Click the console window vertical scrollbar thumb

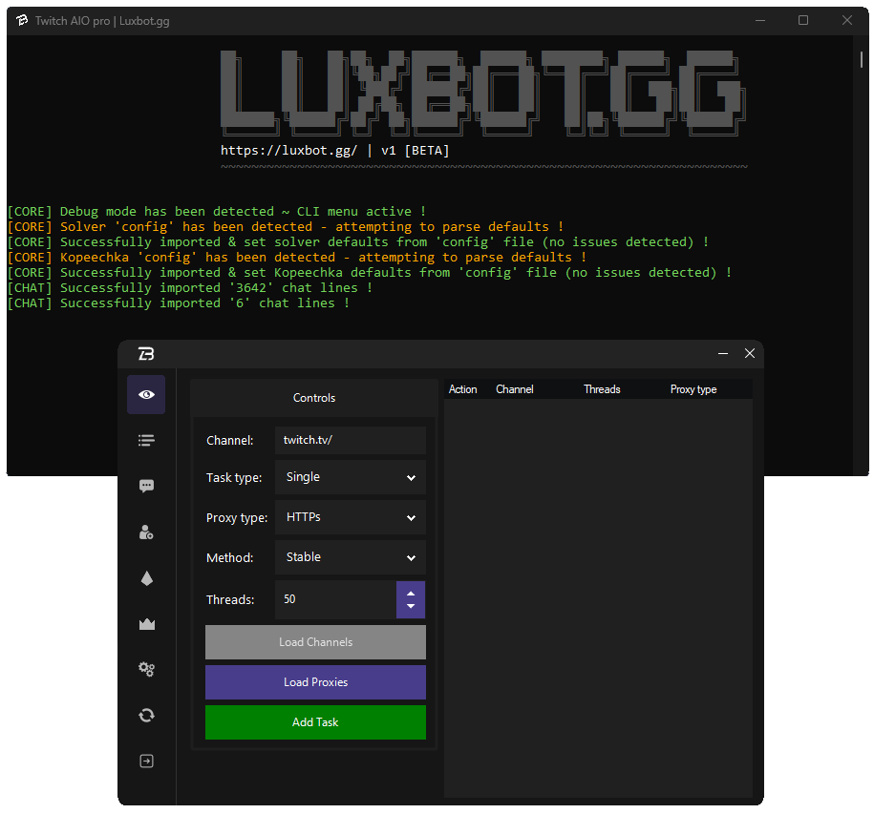pos(862,59)
